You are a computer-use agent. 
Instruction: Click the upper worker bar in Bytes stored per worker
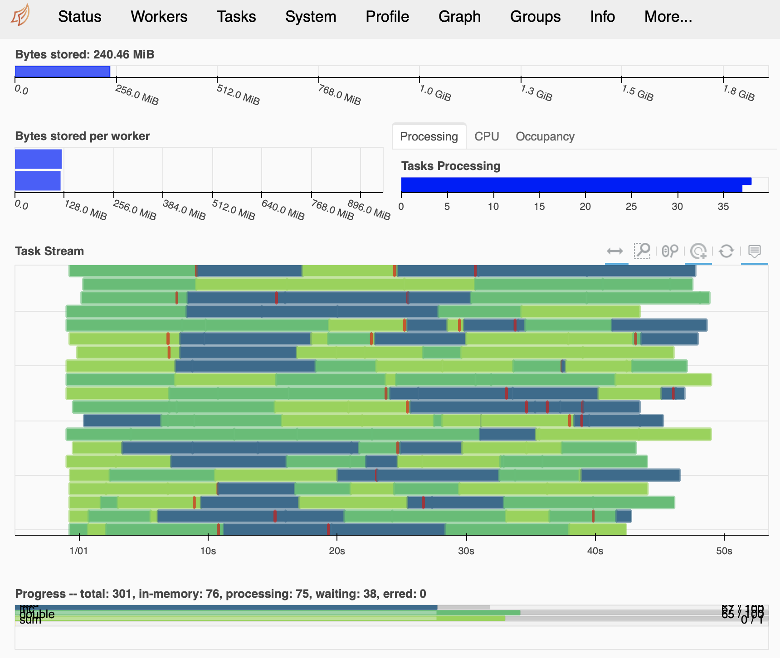pyautogui.click(x=39, y=159)
